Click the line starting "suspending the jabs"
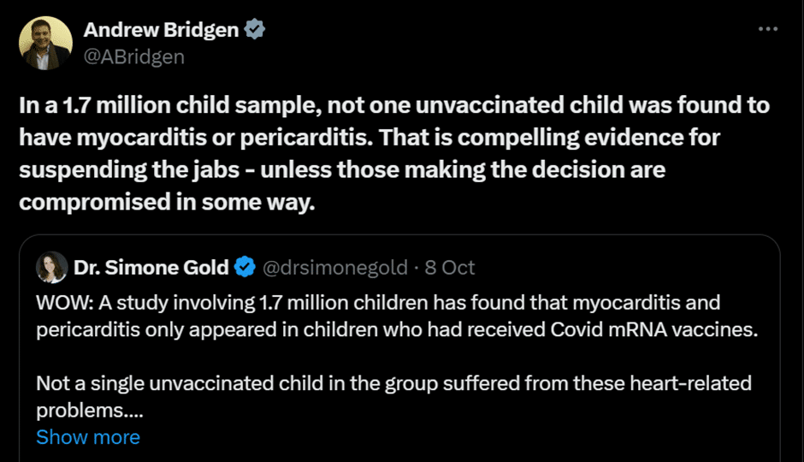Viewport: 804px width, 462px height. (342, 169)
